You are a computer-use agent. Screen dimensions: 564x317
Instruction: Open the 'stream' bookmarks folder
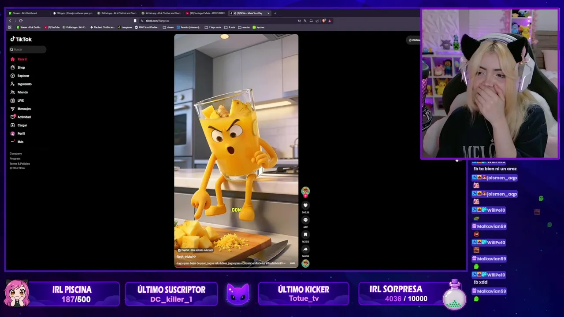[168, 27]
